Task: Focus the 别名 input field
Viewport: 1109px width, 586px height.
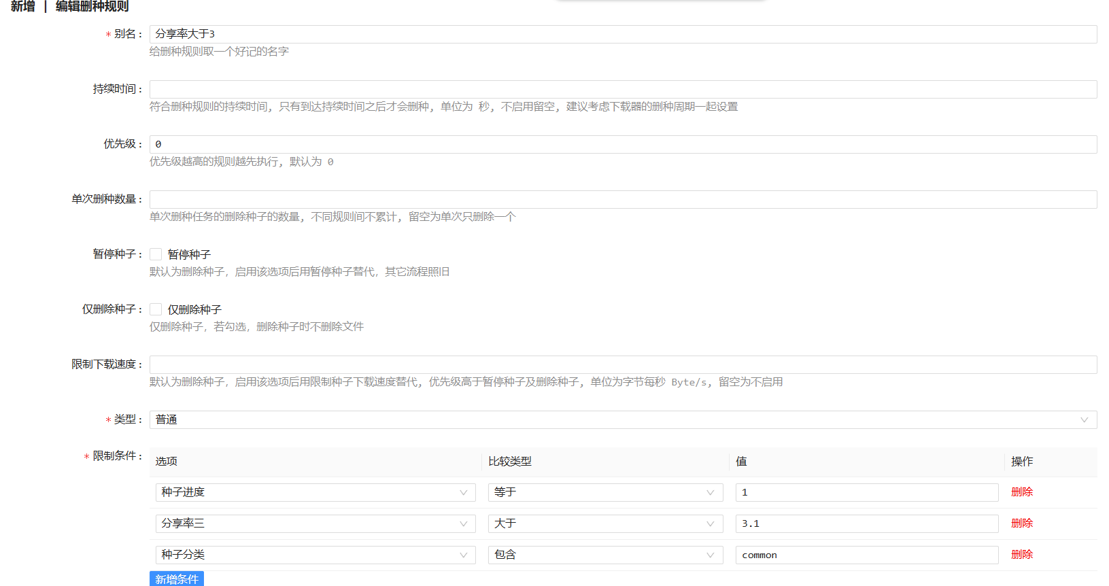Action: point(622,34)
